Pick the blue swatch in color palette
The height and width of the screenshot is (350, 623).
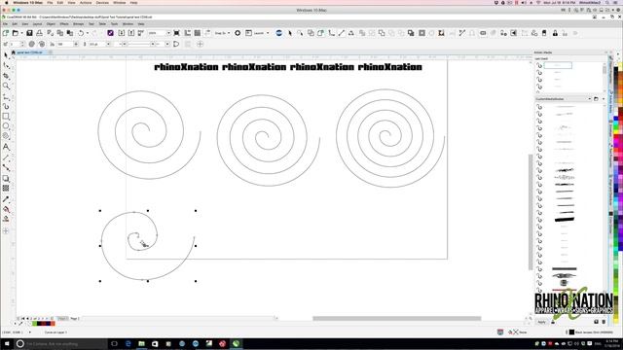616,119
